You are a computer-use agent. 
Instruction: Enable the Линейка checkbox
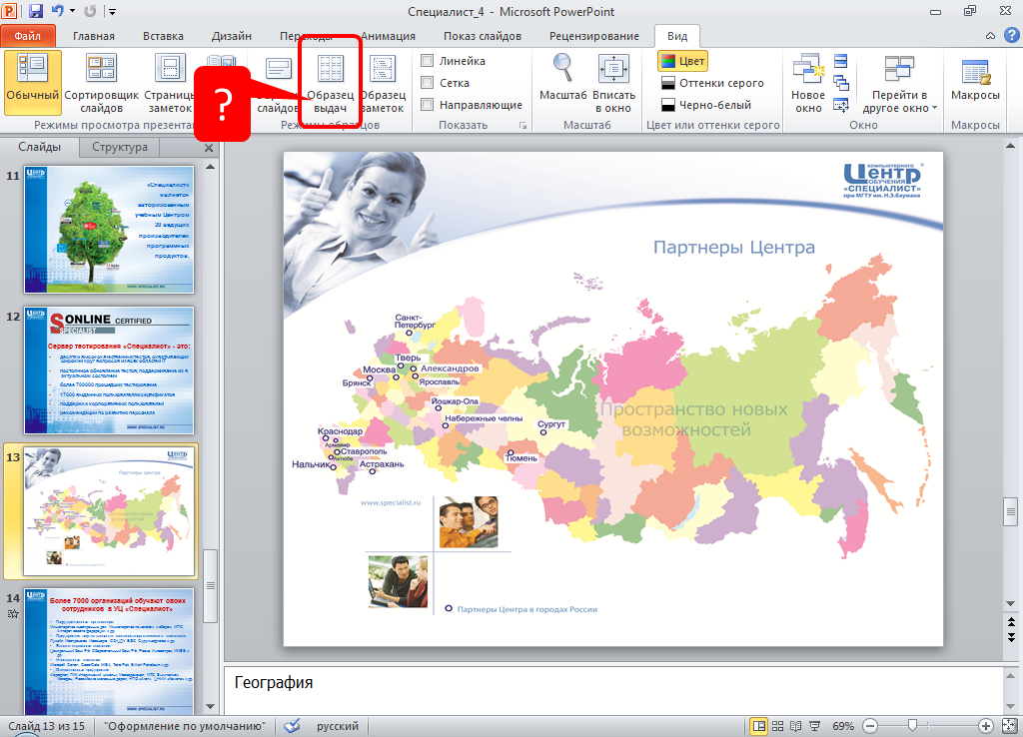coord(428,61)
